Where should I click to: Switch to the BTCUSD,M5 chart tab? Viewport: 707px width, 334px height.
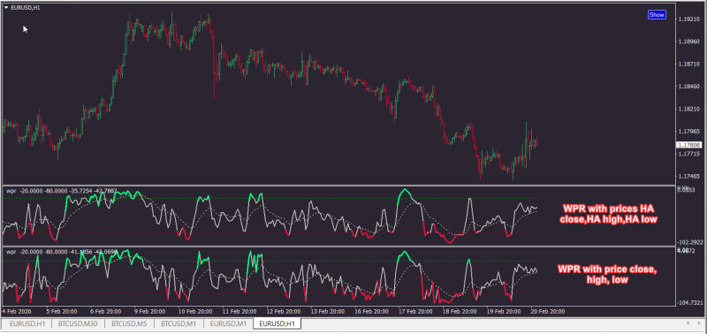(129, 323)
